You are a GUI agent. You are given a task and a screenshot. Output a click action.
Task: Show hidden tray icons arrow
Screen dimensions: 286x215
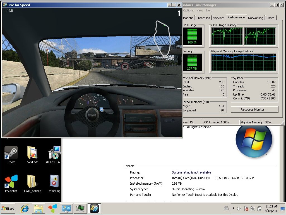click(233, 208)
